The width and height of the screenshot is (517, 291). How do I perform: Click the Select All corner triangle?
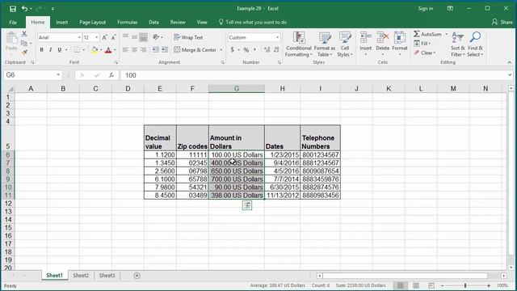11,89
